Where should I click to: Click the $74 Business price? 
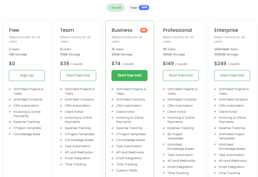click(116, 64)
